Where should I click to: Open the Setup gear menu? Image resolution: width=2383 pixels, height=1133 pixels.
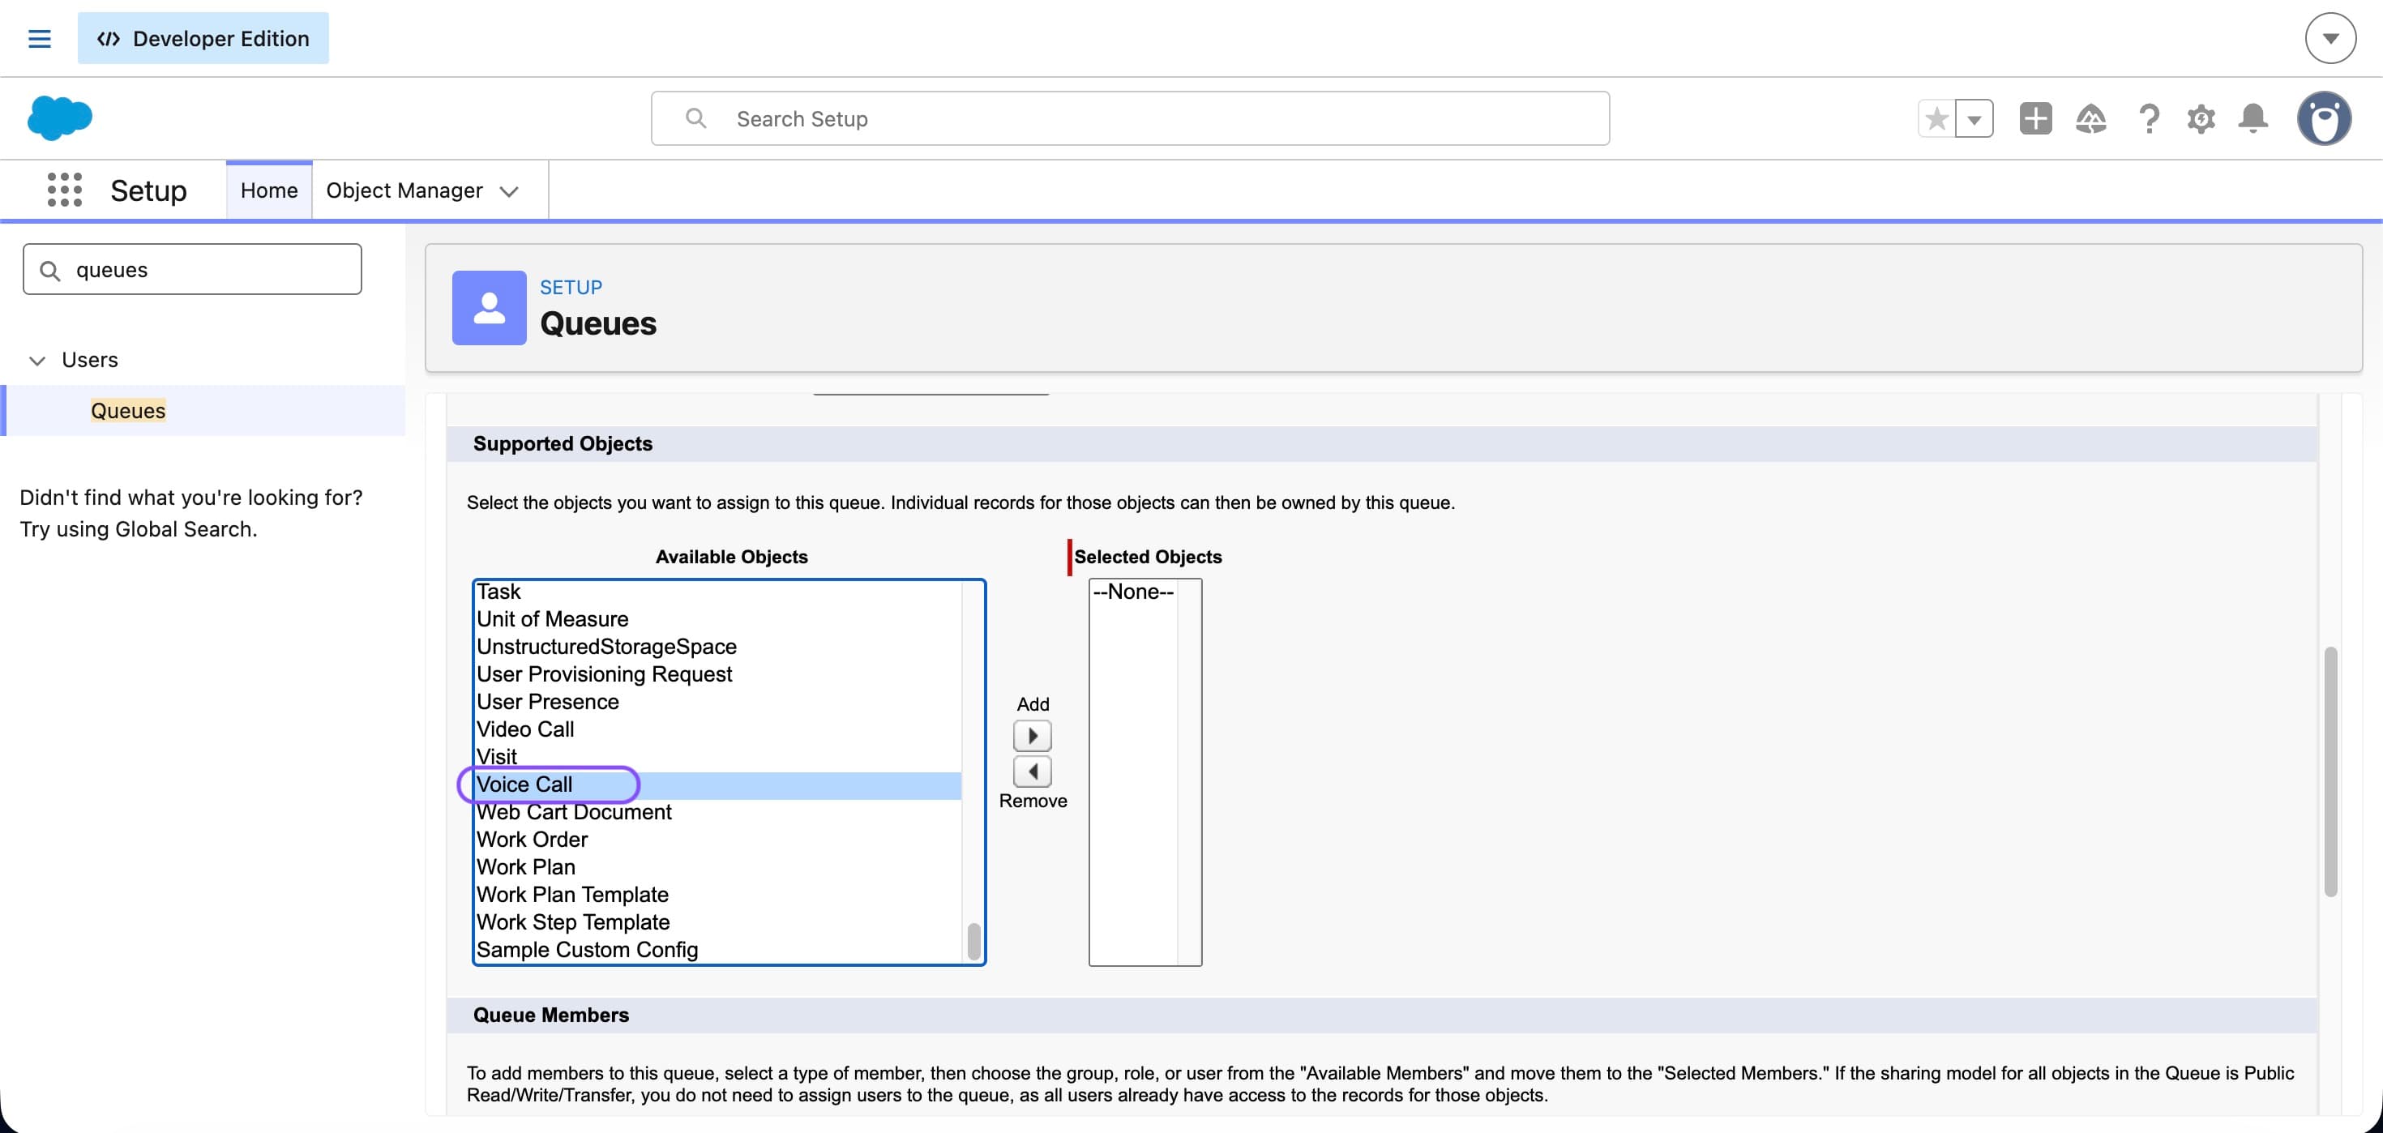(x=2201, y=118)
